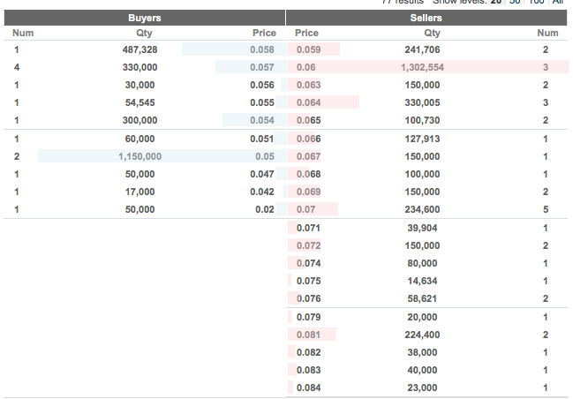Select buyer quantity 54,545
The width and height of the screenshot is (573, 399).
(x=140, y=102)
